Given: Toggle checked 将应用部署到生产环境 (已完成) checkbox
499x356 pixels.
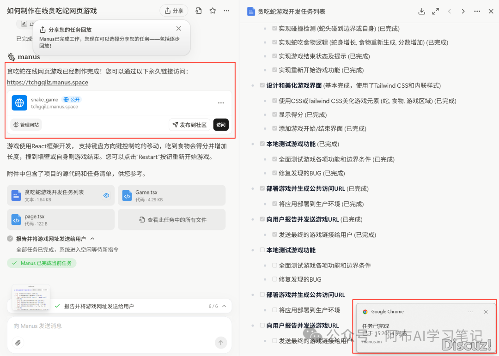Looking at the screenshot, I should coord(274,204).
